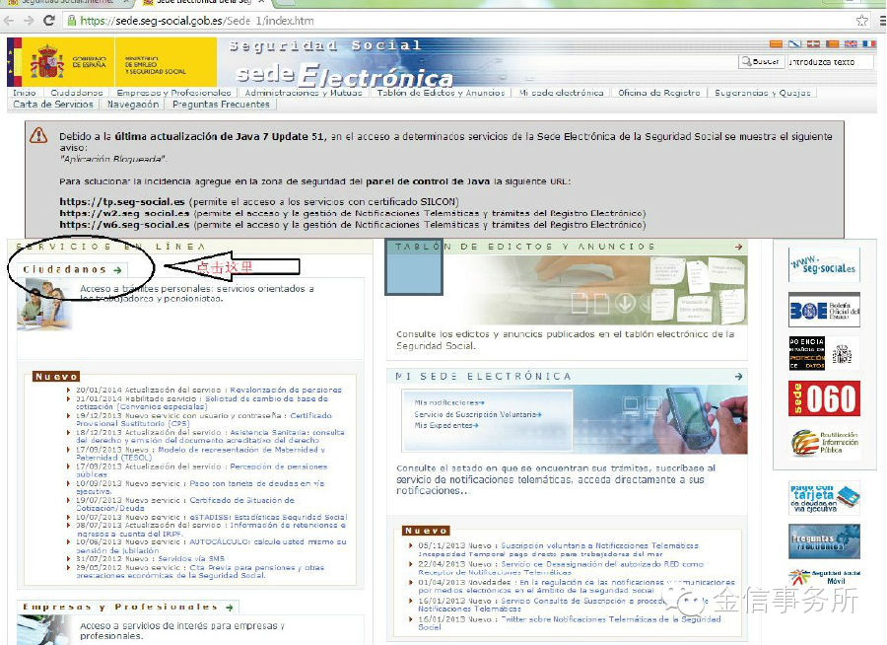887x645 pixels.
Task: Open Twitter sobre Notificaciones Telemáticas link
Action: tap(570, 623)
